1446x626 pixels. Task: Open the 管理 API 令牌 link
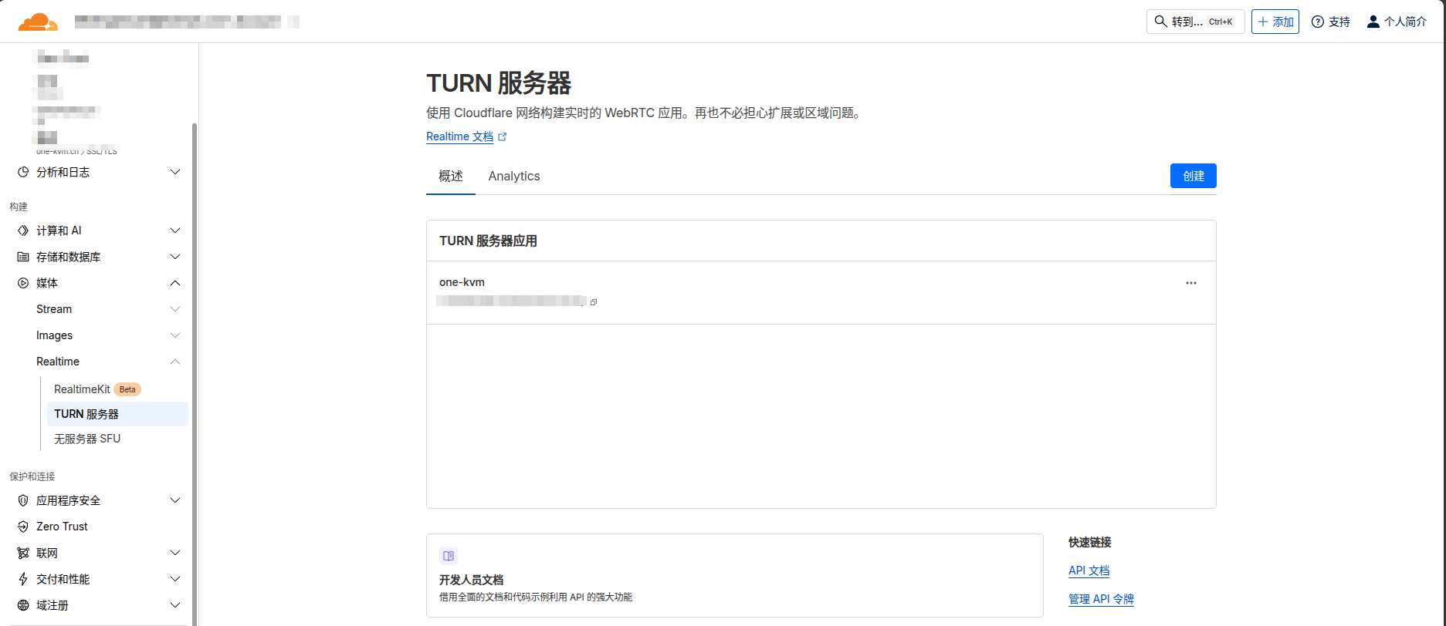1101,599
